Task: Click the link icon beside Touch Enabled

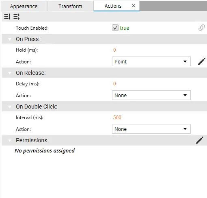Action: (202, 28)
